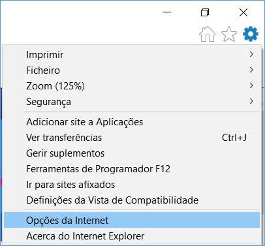Open the gear Tools icon

(x=251, y=34)
